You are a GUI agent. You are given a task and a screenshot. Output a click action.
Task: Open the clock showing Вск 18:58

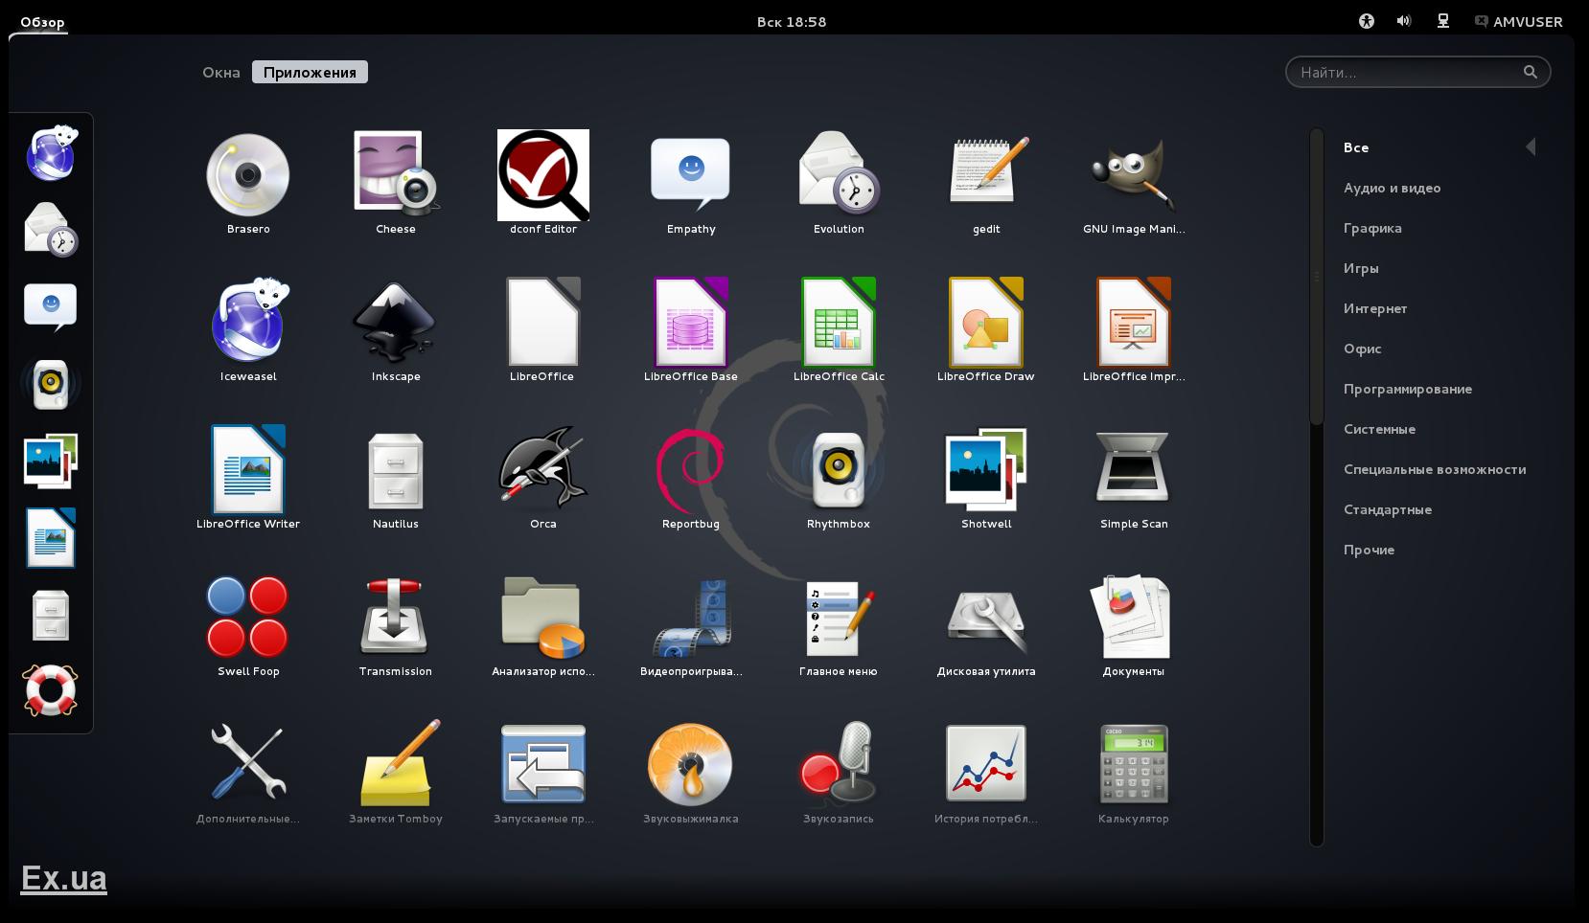click(x=792, y=21)
